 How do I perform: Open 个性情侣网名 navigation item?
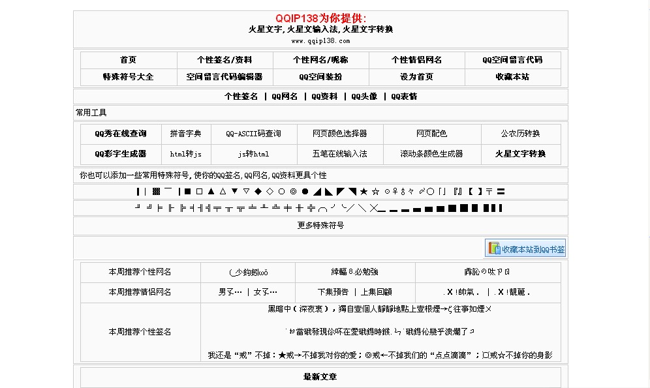(x=416, y=59)
